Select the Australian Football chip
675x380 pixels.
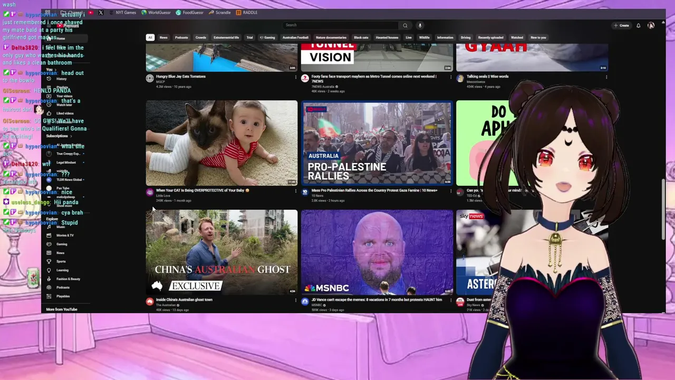(295, 37)
